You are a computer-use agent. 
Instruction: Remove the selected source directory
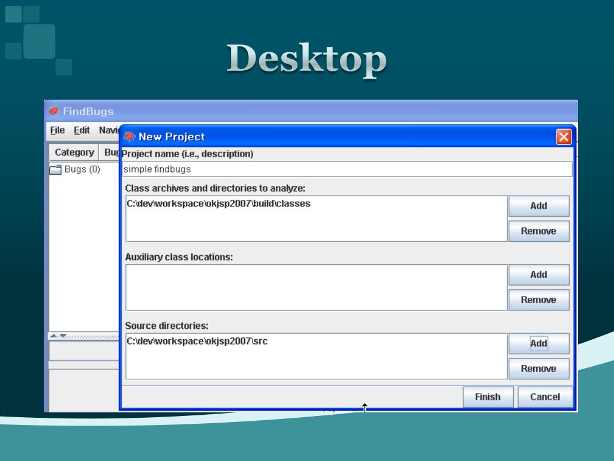(538, 369)
